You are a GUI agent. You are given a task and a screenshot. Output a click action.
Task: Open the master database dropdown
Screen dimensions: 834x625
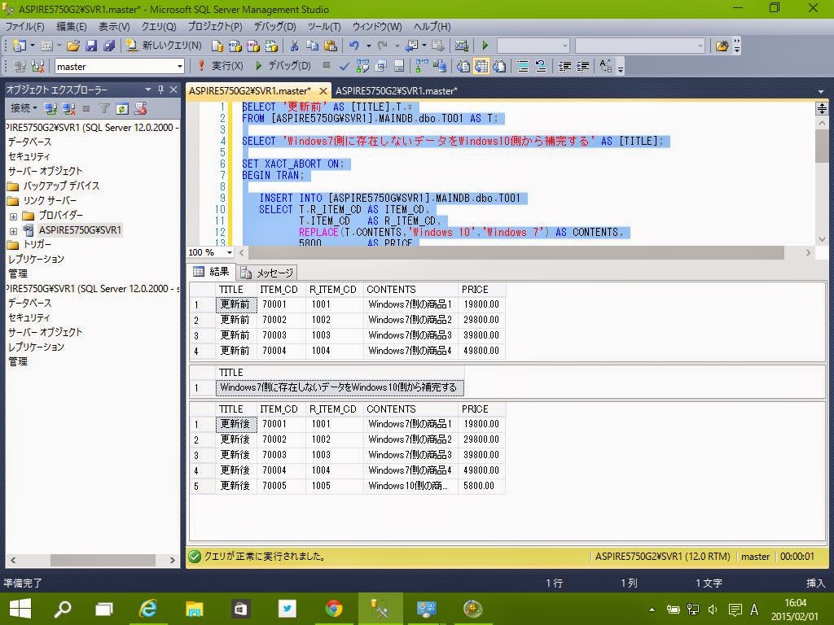(x=180, y=66)
